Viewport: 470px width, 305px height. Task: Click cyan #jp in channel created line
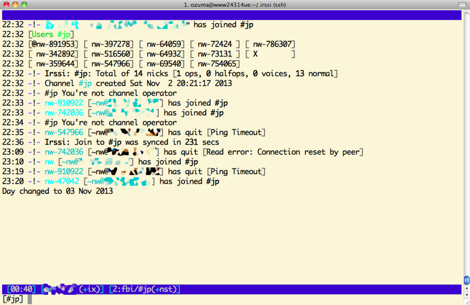point(85,84)
